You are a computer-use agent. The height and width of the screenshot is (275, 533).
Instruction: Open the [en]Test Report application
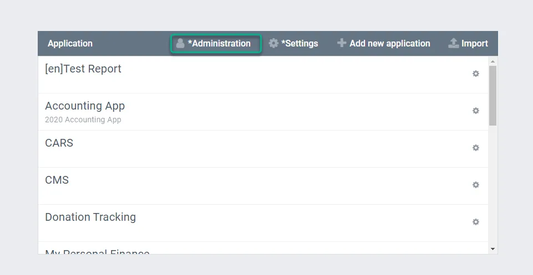pyautogui.click(x=83, y=69)
